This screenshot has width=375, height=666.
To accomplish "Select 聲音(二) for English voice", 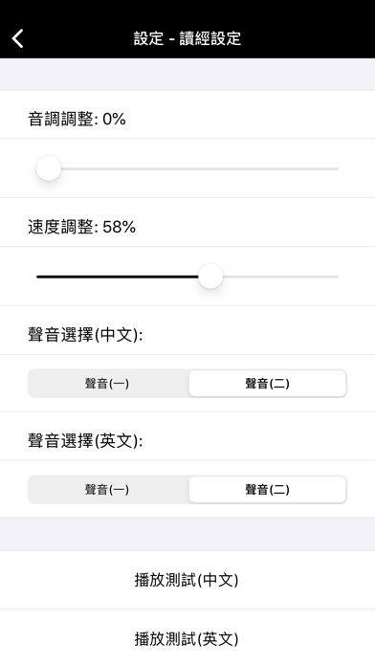I will (268, 490).
